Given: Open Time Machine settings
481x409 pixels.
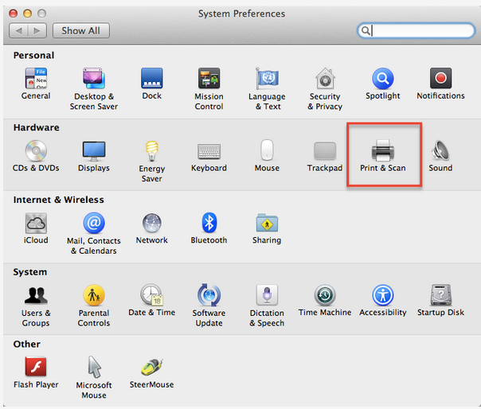Looking at the screenshot, I should tap(325, 296).
